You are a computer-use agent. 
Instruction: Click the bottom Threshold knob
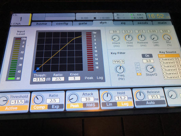coord(3,101)
